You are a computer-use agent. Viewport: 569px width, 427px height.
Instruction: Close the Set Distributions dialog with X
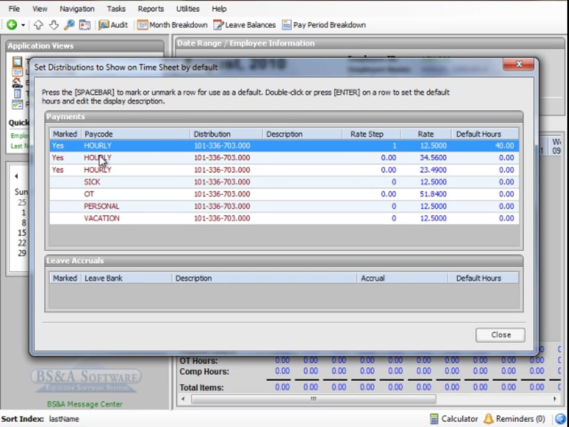click(519, 64)
